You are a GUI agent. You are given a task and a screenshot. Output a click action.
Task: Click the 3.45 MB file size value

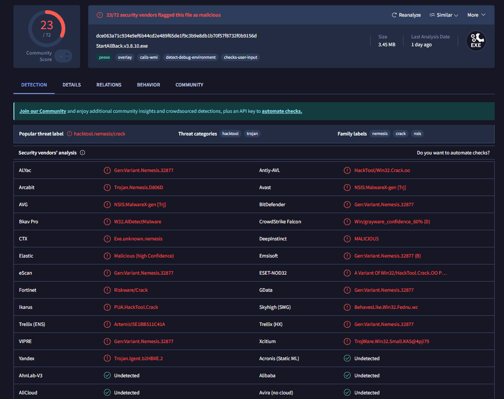tap(387, 44)
